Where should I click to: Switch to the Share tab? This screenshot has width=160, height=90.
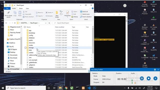tap(21, 8)
